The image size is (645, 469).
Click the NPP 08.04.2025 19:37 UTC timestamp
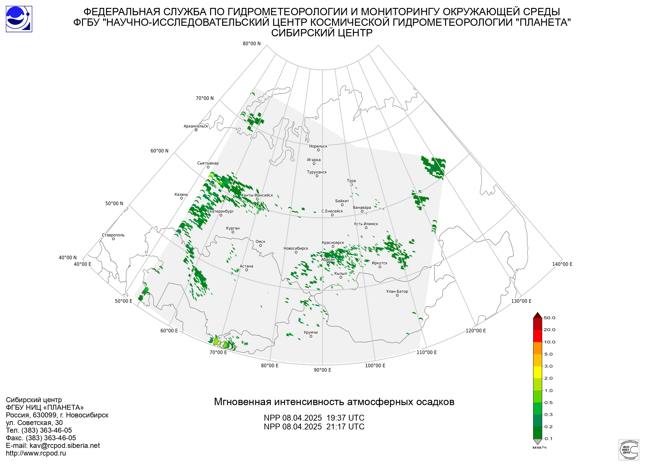[x=314, y=418]
